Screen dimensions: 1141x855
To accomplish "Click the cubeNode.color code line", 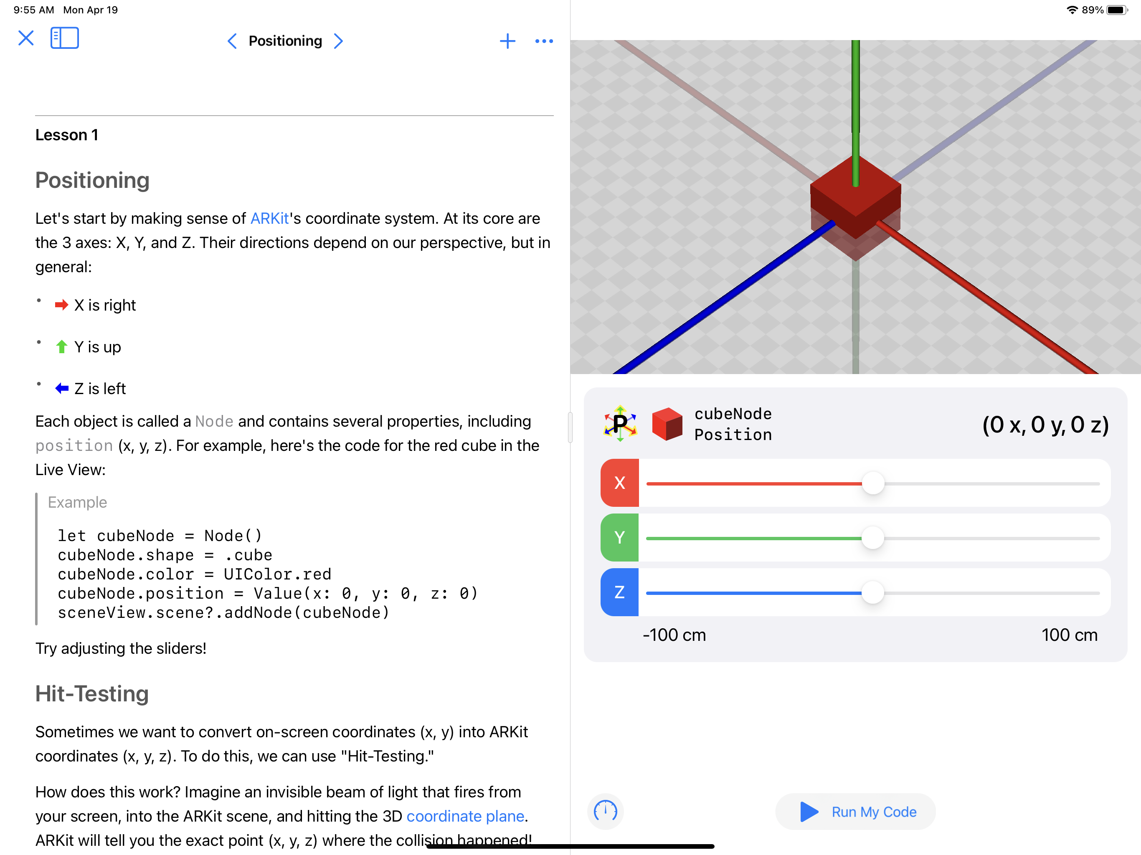I will 195,574.
